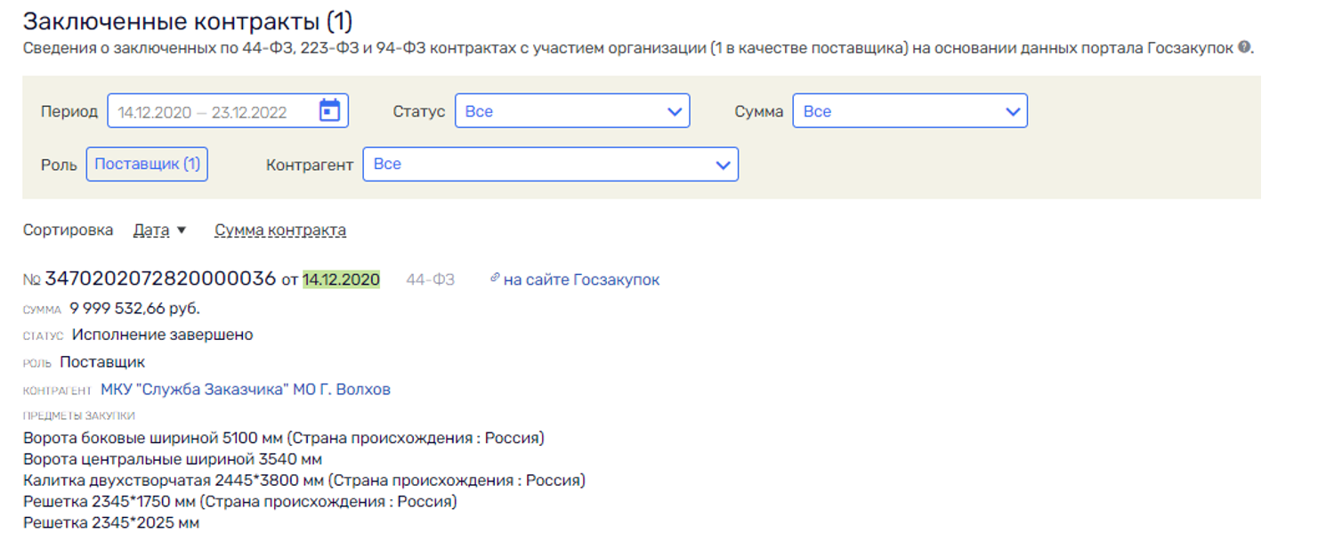Click the contract sum 9 999 532,66 руб.

[134, 308]
